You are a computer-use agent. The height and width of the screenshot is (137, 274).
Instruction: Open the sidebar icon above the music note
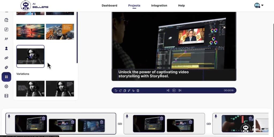point(6,20)
